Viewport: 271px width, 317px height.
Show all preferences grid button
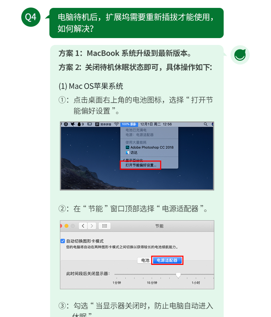[x=105, y=226]
